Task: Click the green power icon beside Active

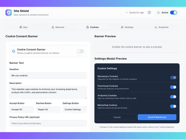Action: tap(158, 13)
